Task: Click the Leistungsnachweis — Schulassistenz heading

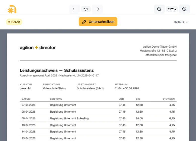Action: click(x=57, y=70)
